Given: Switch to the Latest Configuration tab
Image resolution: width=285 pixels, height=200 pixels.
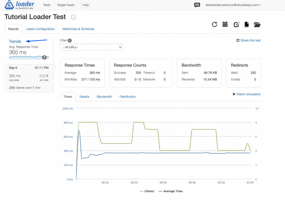Looking at the screenshot, I should pyautogui.click(x=40, y=29).
